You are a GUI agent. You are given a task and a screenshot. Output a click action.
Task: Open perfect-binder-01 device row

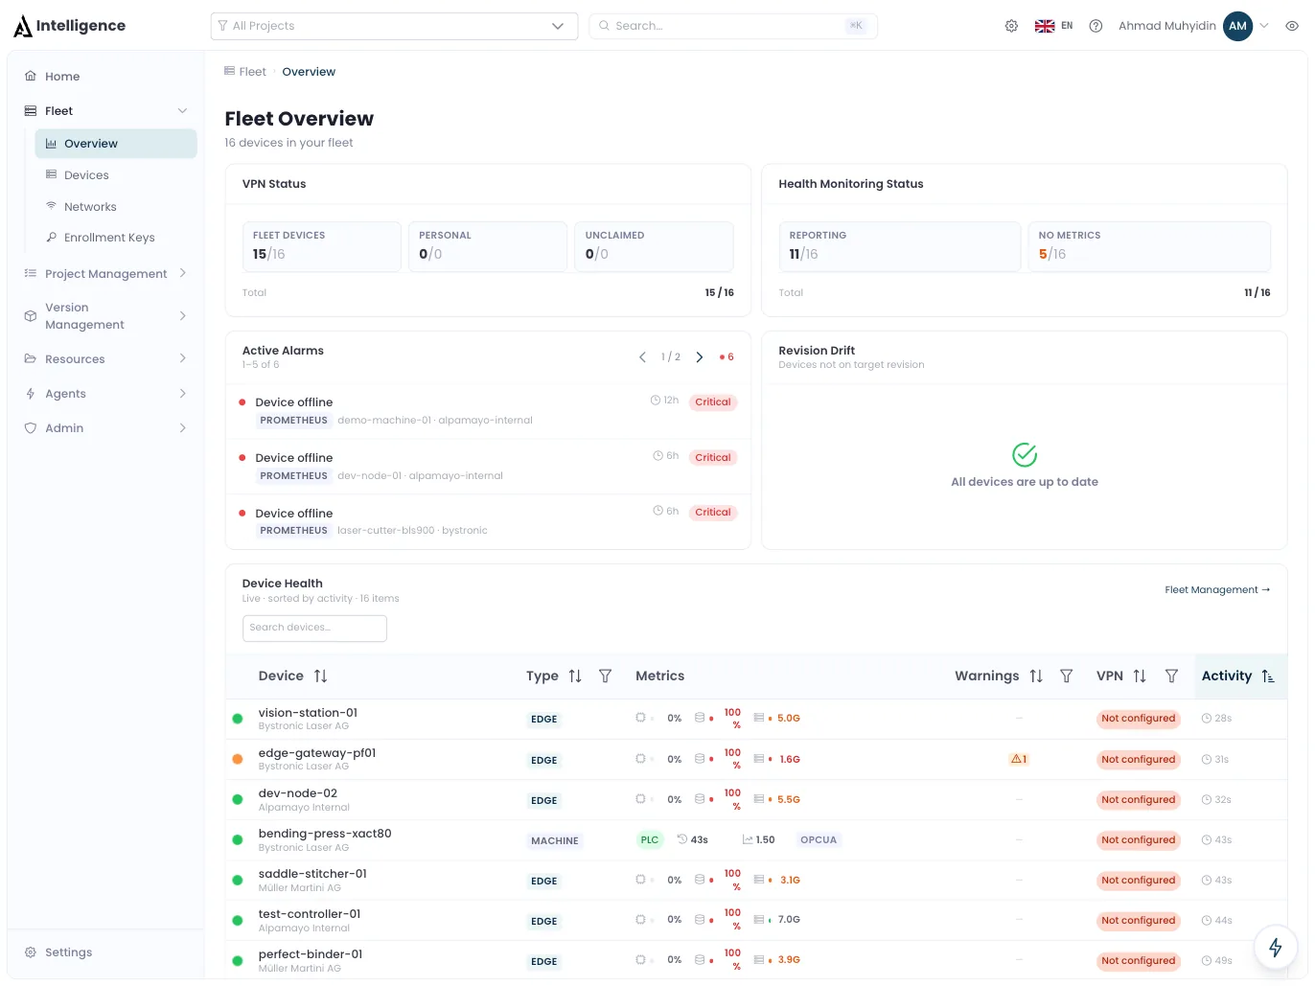[756, 960]
